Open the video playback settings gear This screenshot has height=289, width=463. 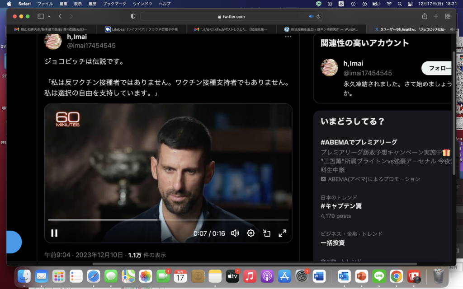[x=250, y=233]
